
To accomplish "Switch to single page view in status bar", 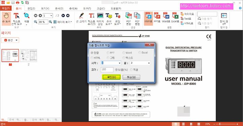I will point(176,124).
